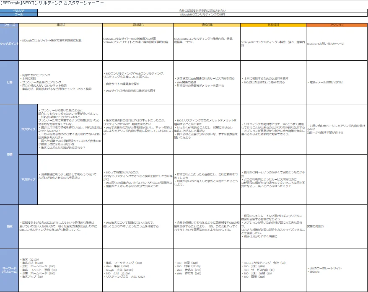The width and height of the screenshot is (368, 292).
Task: Click the キーワード(ボリューム) row header
Action: [10, 270]
